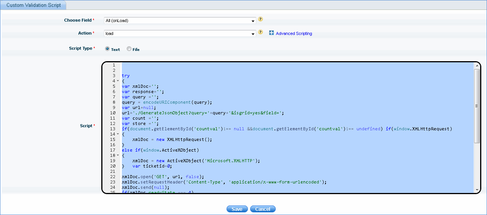Image resolution: width=487 pixels, height=215 pixels.
Task: Click the help icon beside Action dropdown
Action: [x=260, y=32]
